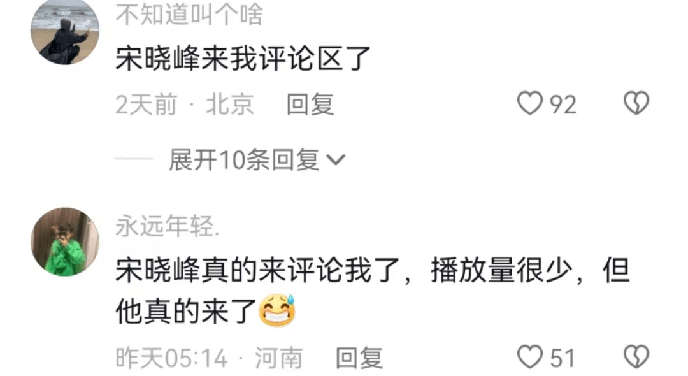Select the comment starting 宋晓峰真的来评论我了
The width and height of the screenshot is (688, 376).
pos(373,291)
